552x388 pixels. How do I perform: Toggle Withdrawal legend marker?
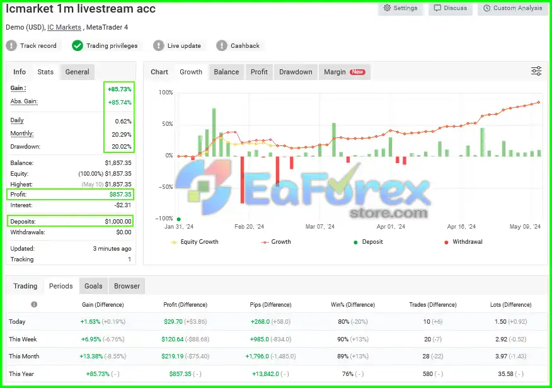pyautogui.click(x=463, y=242)
